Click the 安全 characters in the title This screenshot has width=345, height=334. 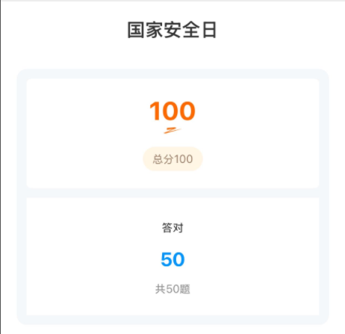(181, 30)
